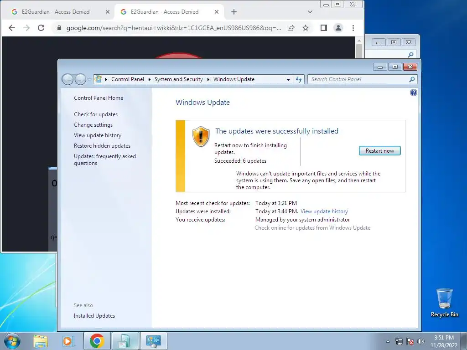Open the Action Center flag icon
This screenshot has height=350, width=467.
tap(410, 341)
